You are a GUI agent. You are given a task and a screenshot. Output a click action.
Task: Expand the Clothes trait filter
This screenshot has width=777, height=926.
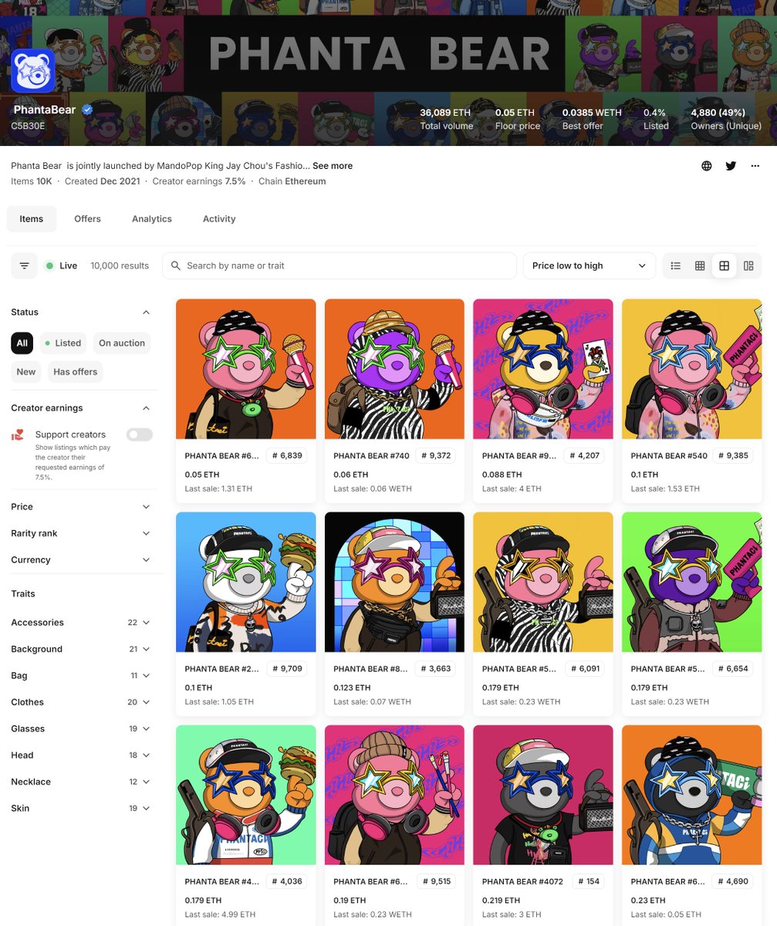(x=81, y=702)
